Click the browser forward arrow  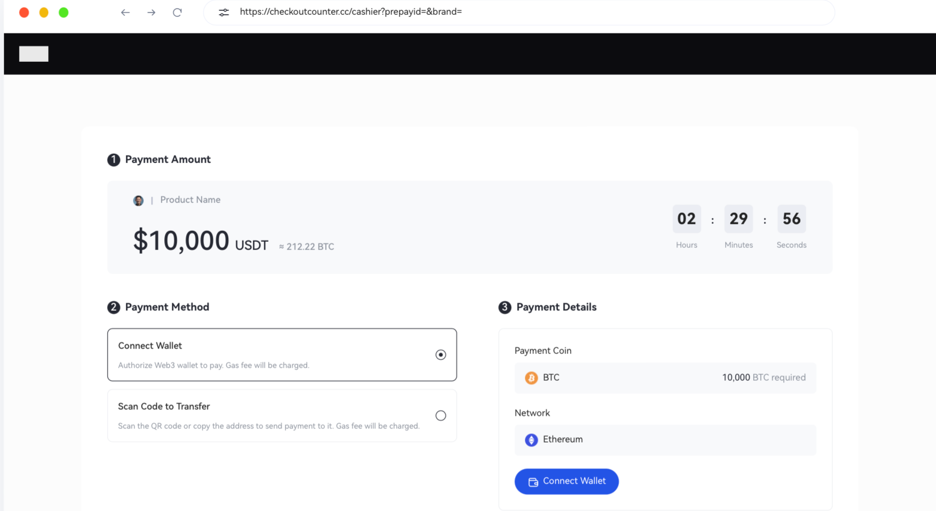tap(152, 13)
